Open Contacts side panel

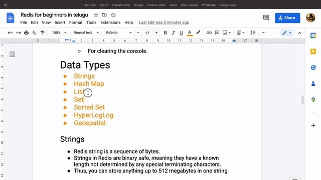313,83
